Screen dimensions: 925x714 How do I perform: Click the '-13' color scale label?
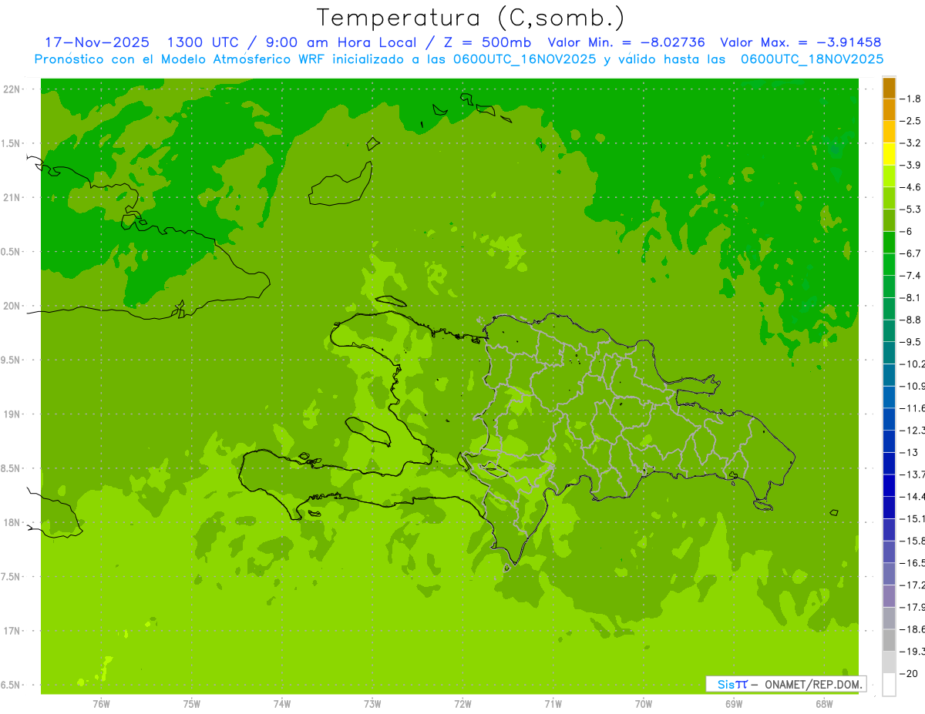pyautogui.click(x=910, y=452)
